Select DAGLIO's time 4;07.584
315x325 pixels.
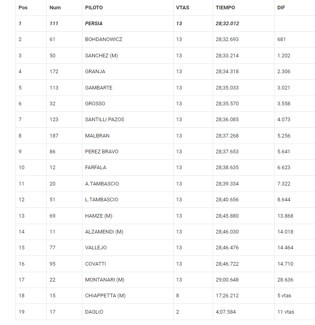tap(226, 312)
